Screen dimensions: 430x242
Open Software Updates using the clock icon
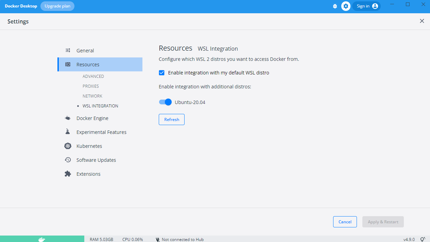pos(68,160)
